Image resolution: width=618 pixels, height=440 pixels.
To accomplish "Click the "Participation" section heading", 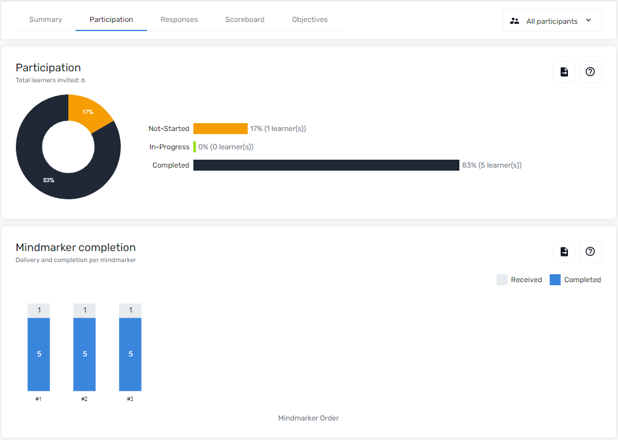I will point(48,68).
